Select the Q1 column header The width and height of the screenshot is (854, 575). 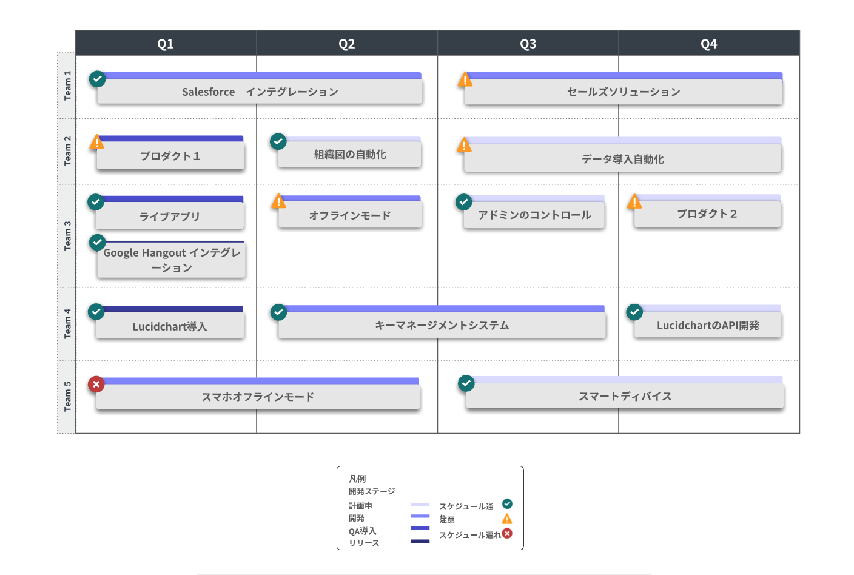[x=166, y=44]
